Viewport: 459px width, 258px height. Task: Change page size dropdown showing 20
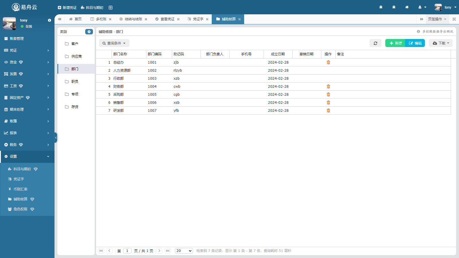[184, 251]
